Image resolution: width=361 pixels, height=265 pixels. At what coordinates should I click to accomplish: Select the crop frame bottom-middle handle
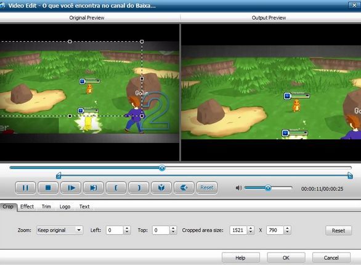(x=70, y=116)
